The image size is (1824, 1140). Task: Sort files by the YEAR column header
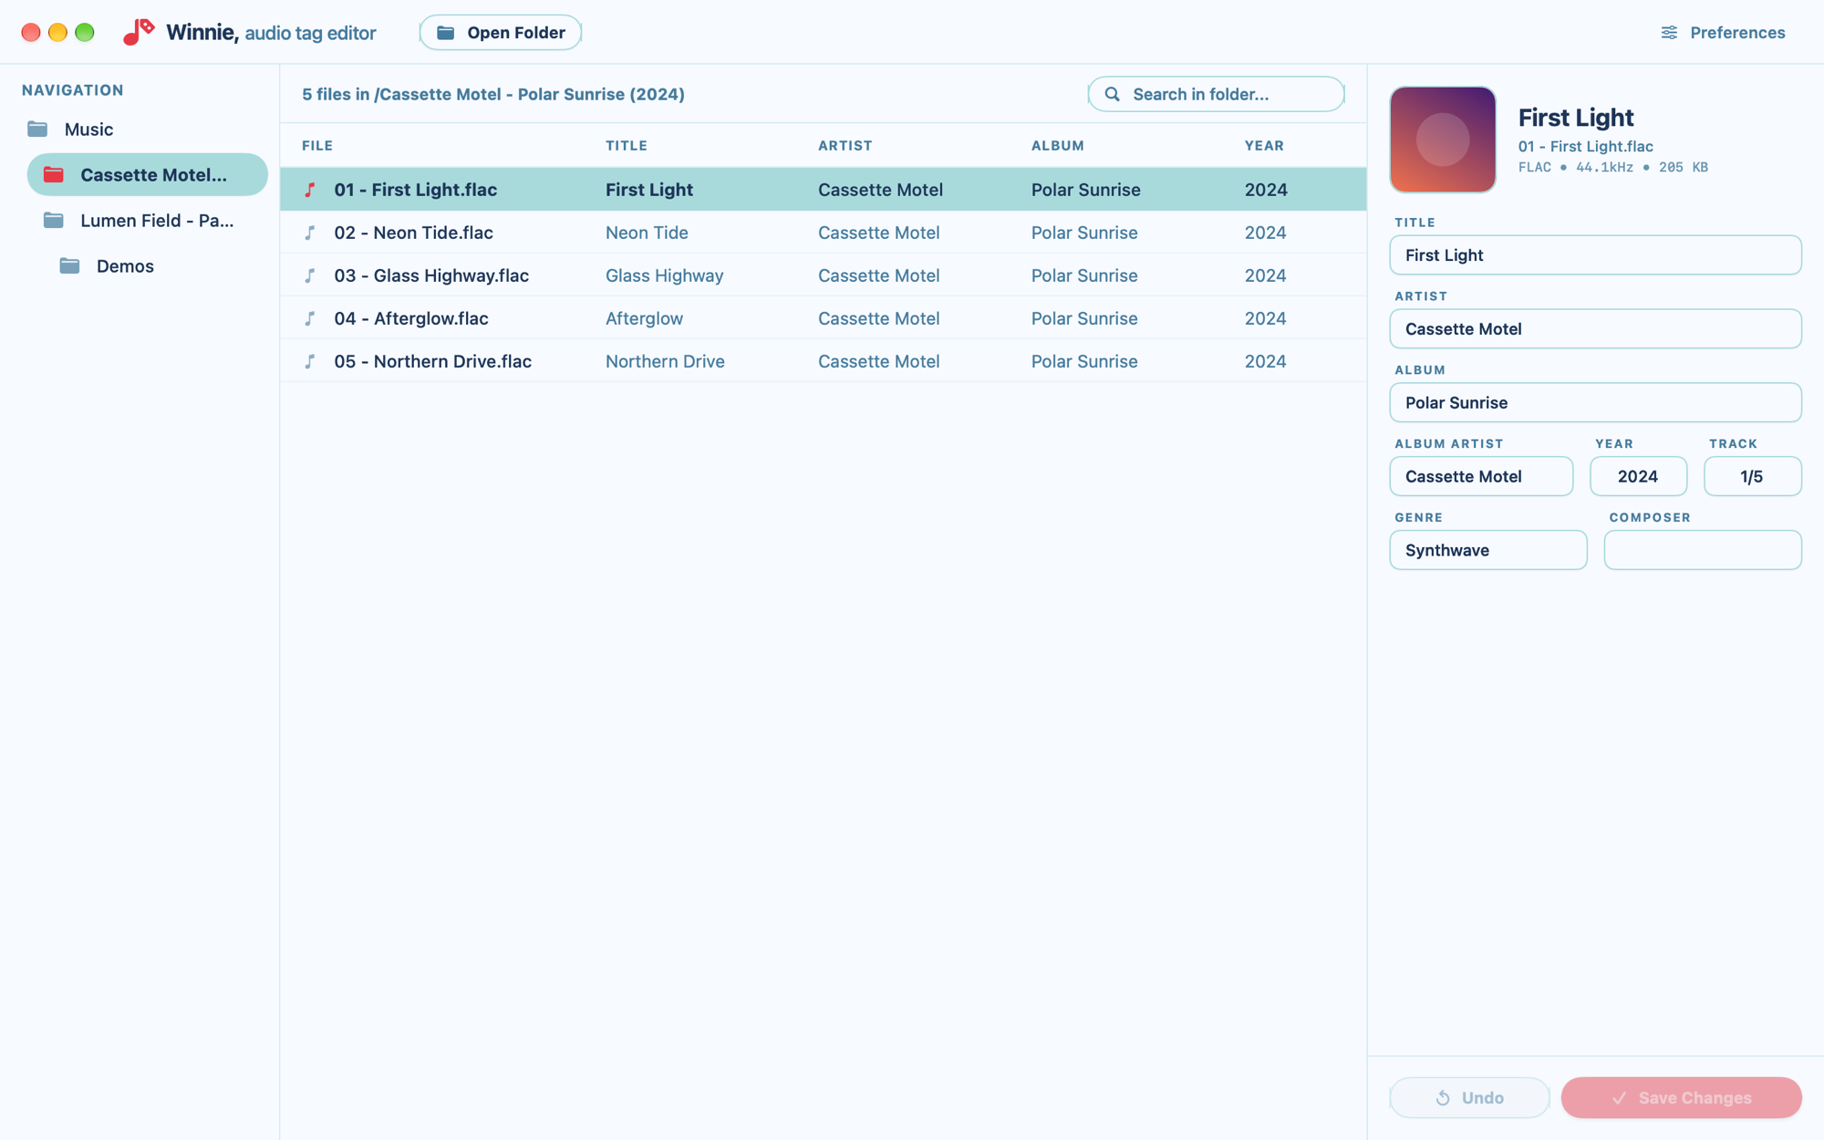click(1264, 146)
